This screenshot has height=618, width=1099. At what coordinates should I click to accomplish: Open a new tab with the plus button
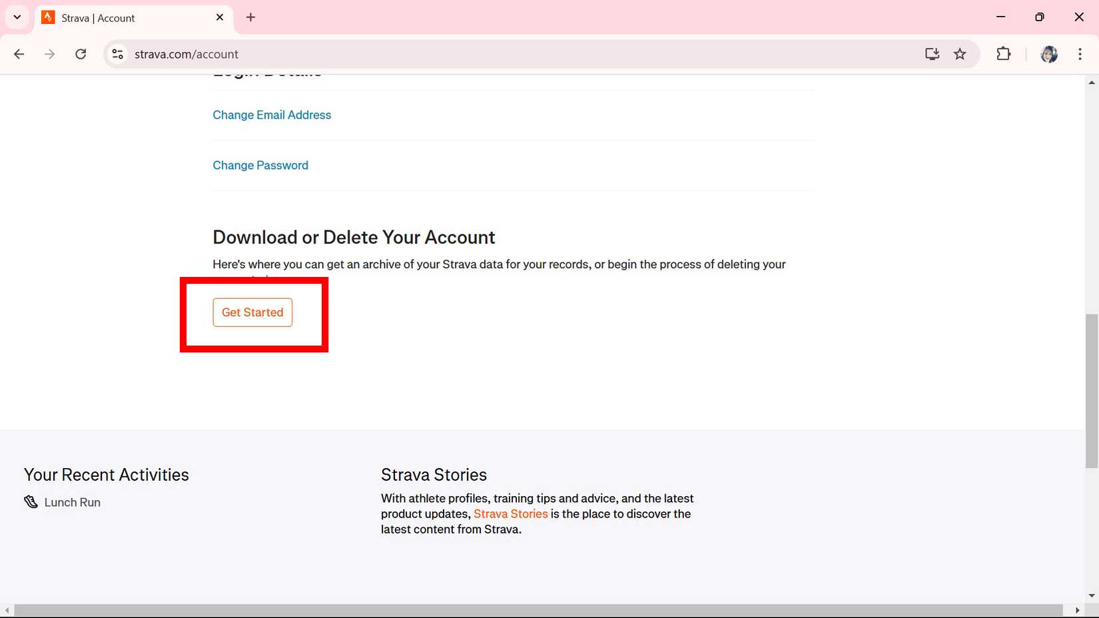tap(250, 17)
